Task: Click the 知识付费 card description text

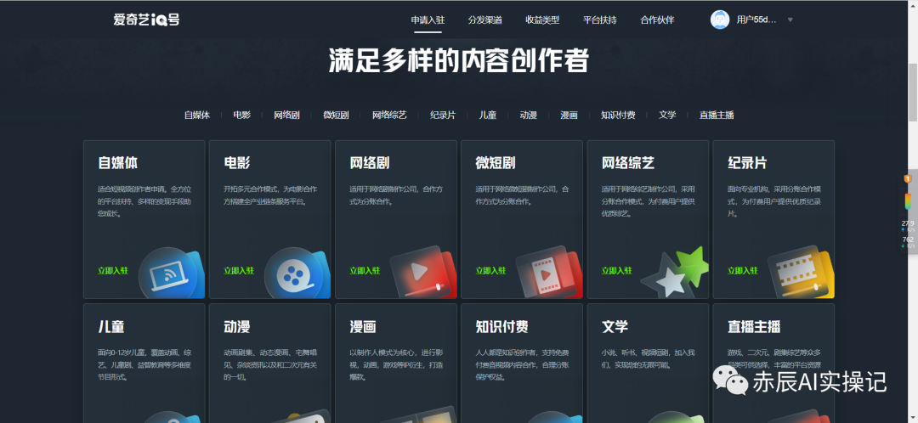Action: [522, 365]
